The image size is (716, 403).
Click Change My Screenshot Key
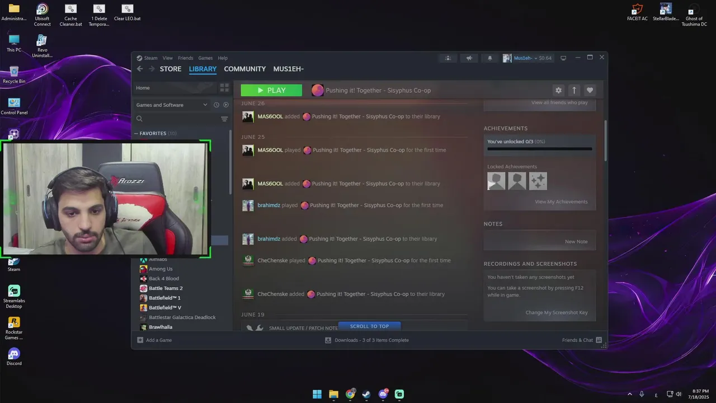click(x=557, y=312)
